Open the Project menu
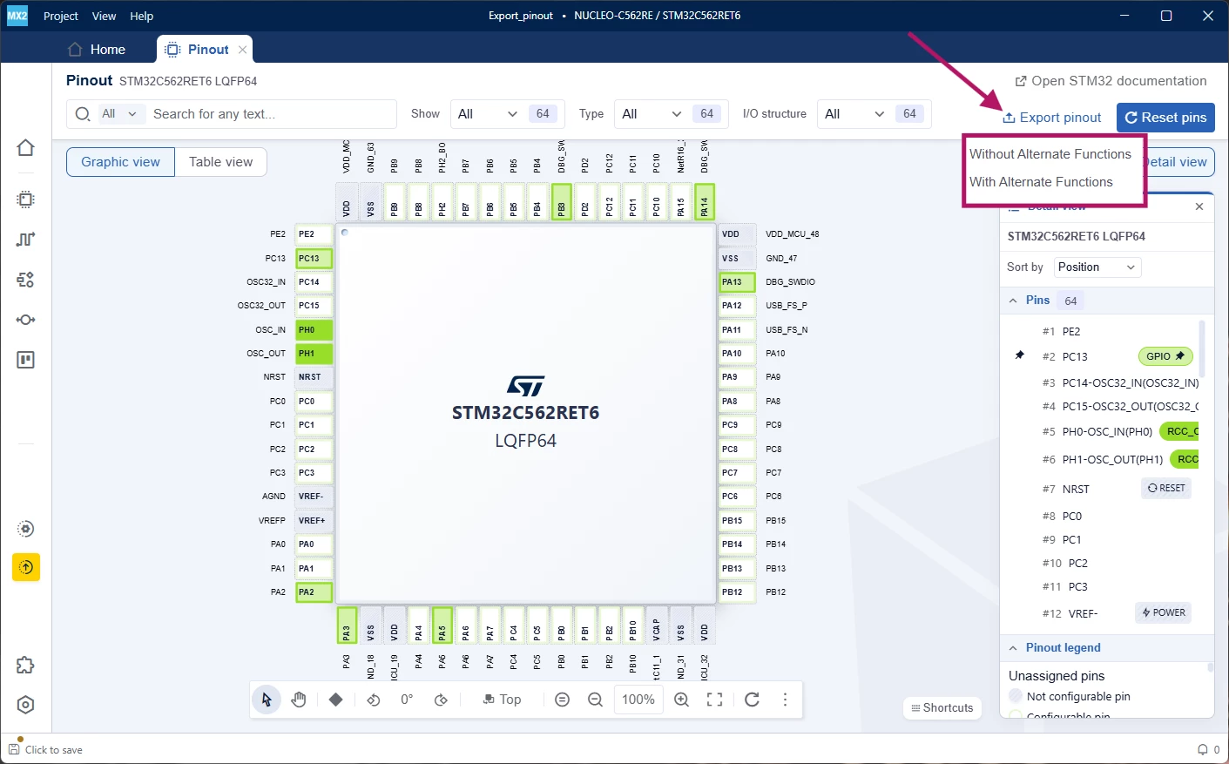 (60, 16)
